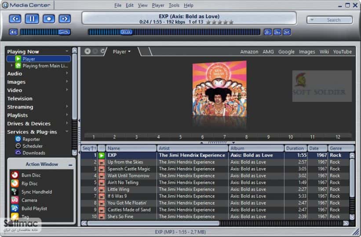Screen dimensions: 361x237
Task: Collapse the Playing Now section arrow
Action: pos(67,51)
